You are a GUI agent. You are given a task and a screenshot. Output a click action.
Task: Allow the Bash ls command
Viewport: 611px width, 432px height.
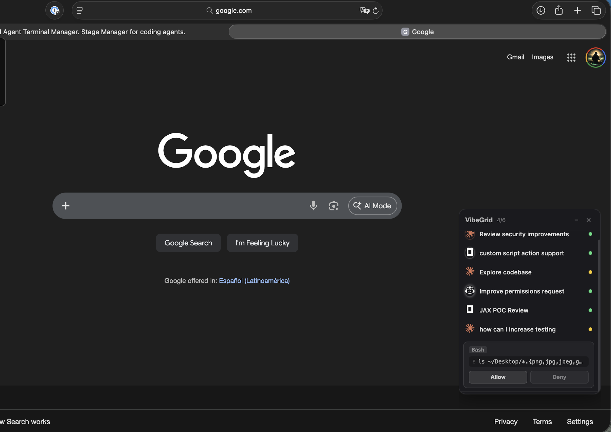click(498, 377)
